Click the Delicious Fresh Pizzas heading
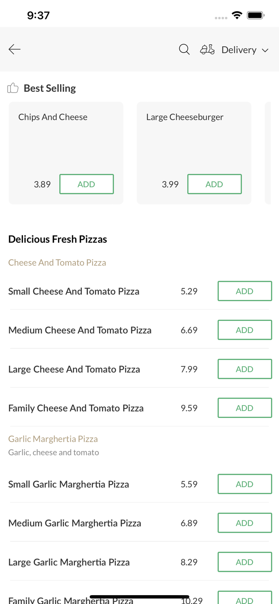The image size is (279, 604). click(x=58, y=239)
